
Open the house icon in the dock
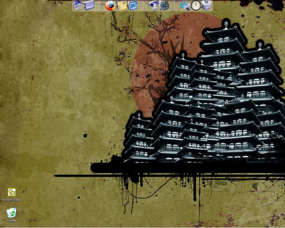point(78,5)
